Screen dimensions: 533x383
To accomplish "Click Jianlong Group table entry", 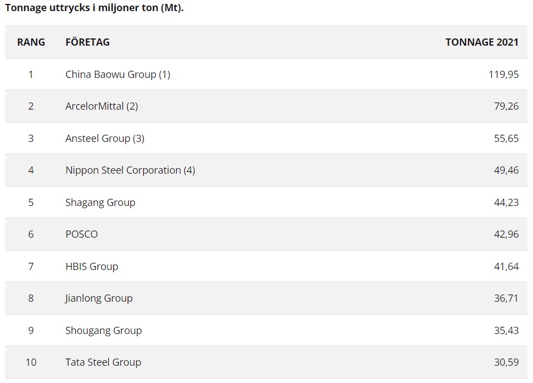I will pyautogui.click(x=99, y=298).
